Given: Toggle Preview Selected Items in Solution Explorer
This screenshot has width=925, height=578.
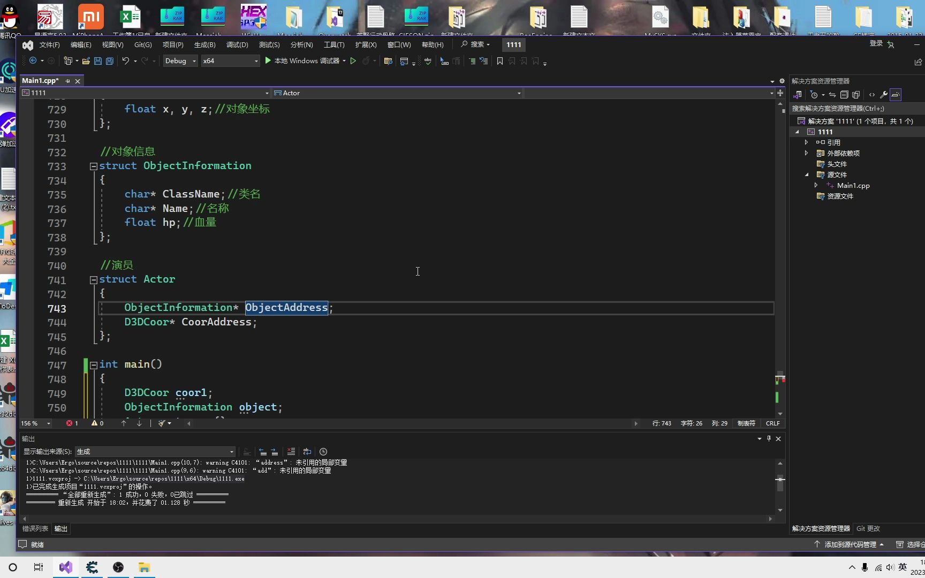Looking at the screenshot, I should pyautogui.click(x=896, y=95).
